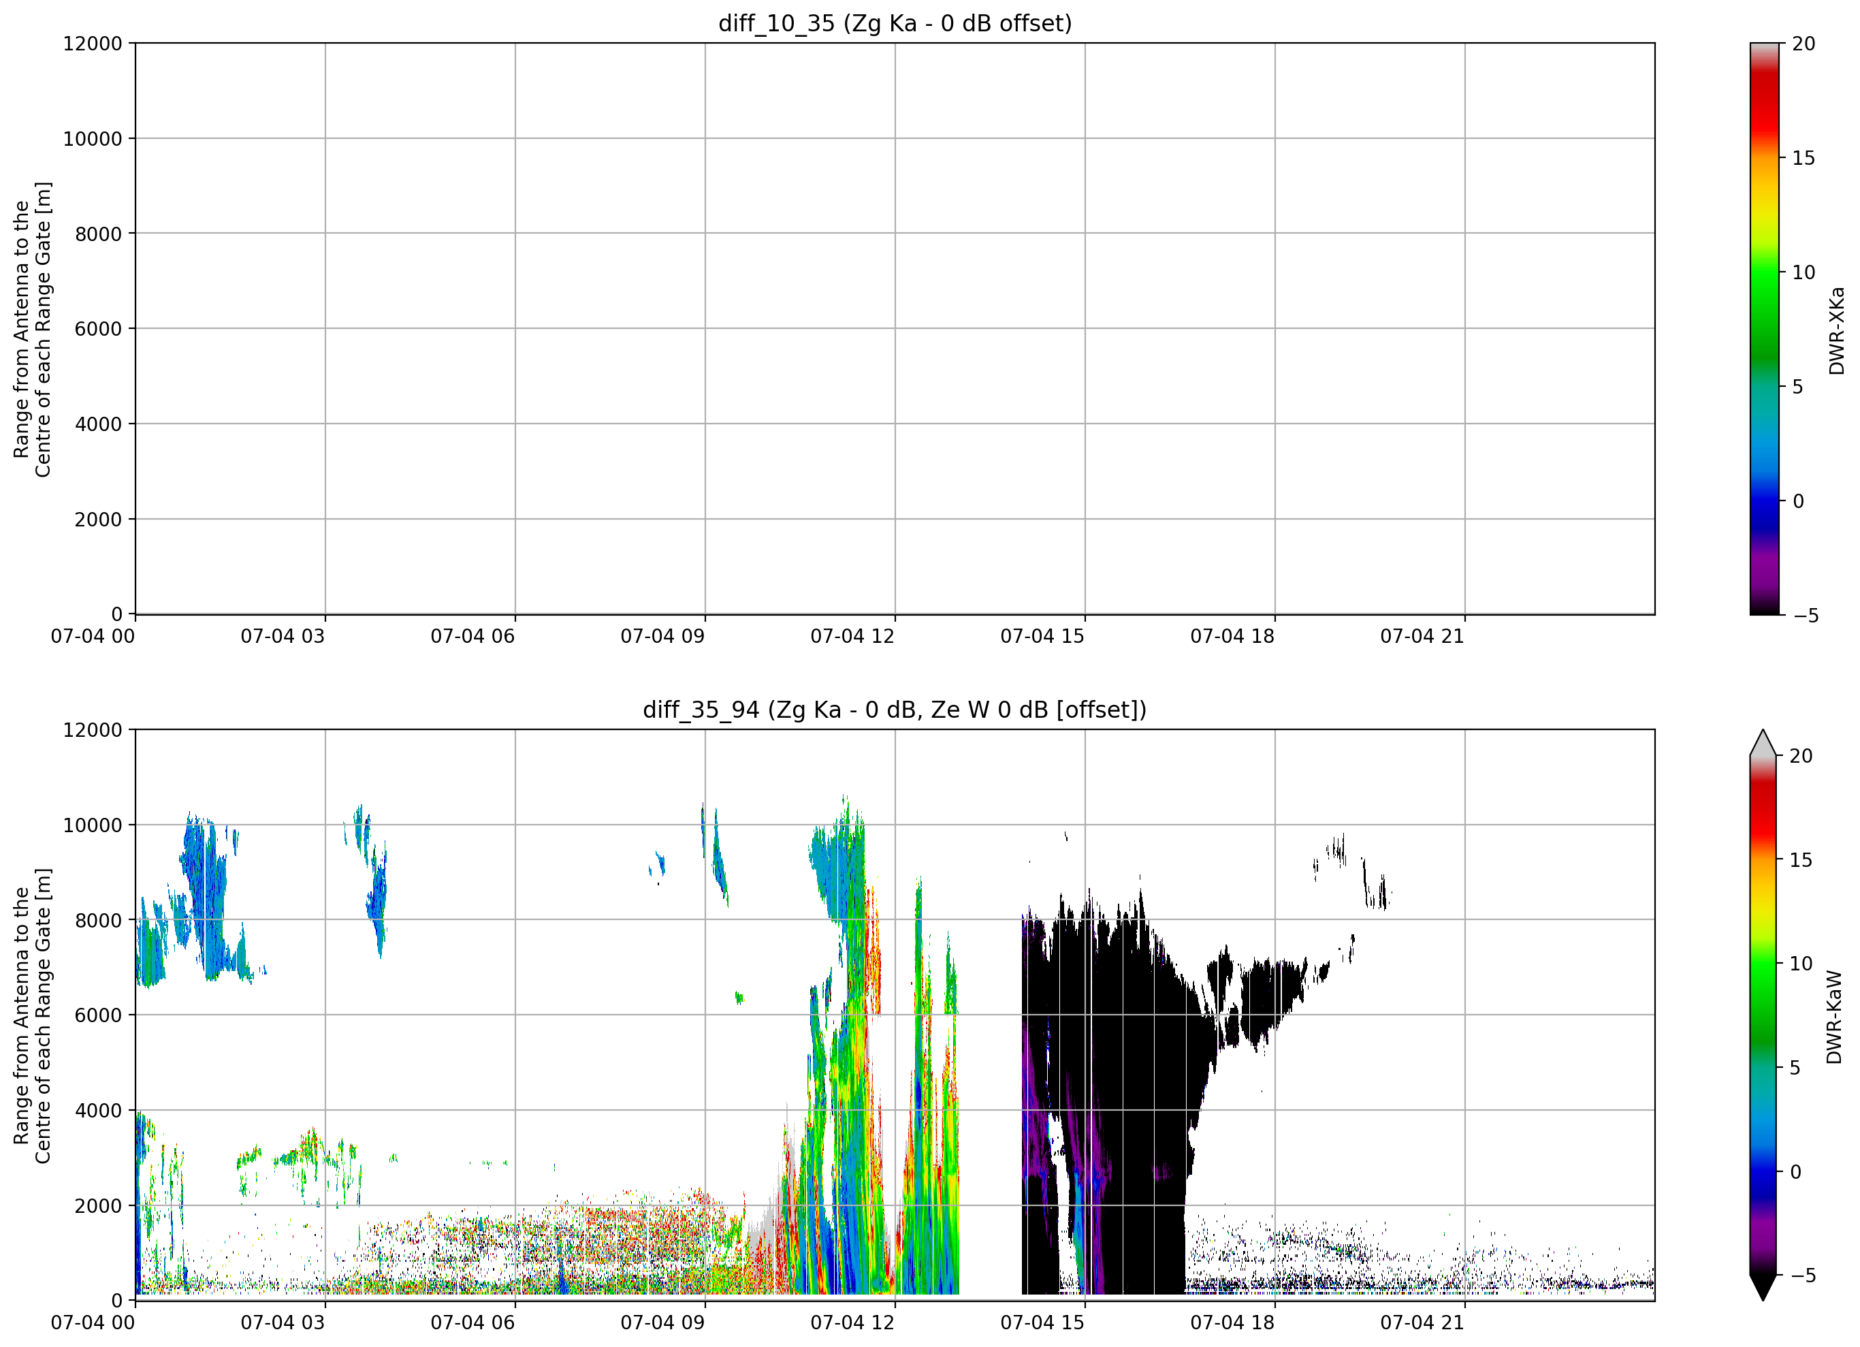The image size is (1860, 1347).
Task: Click the '15' tick on DWR-XKa colorbar
Action: [1804, 157]
